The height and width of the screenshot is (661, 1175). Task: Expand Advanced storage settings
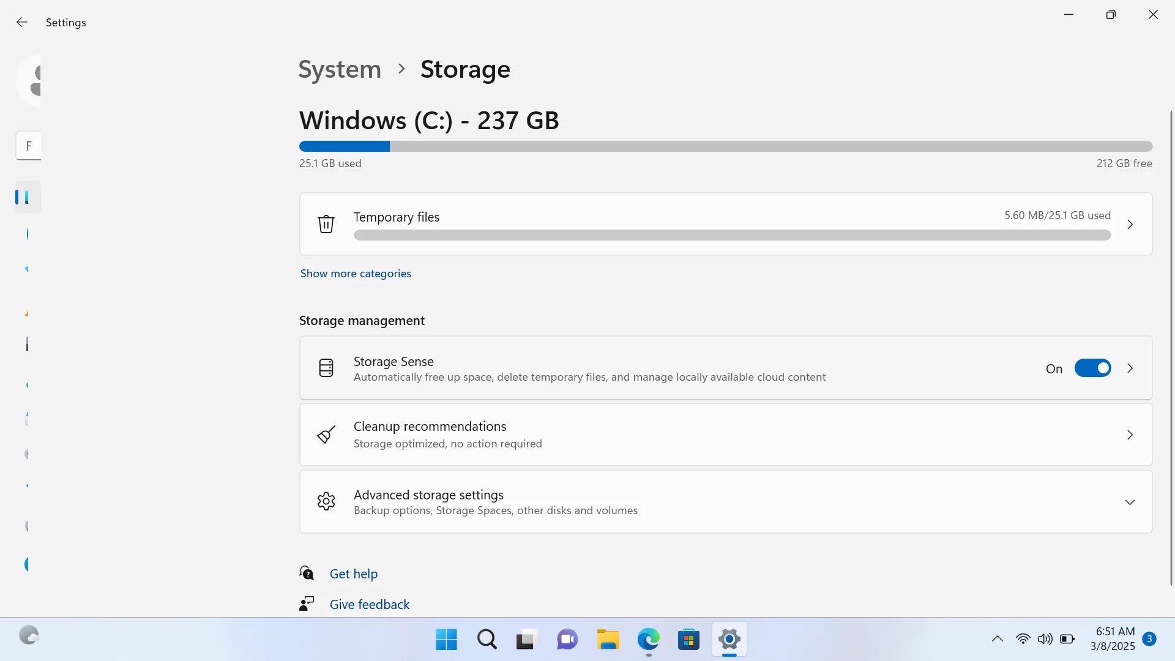point(1130,501)
